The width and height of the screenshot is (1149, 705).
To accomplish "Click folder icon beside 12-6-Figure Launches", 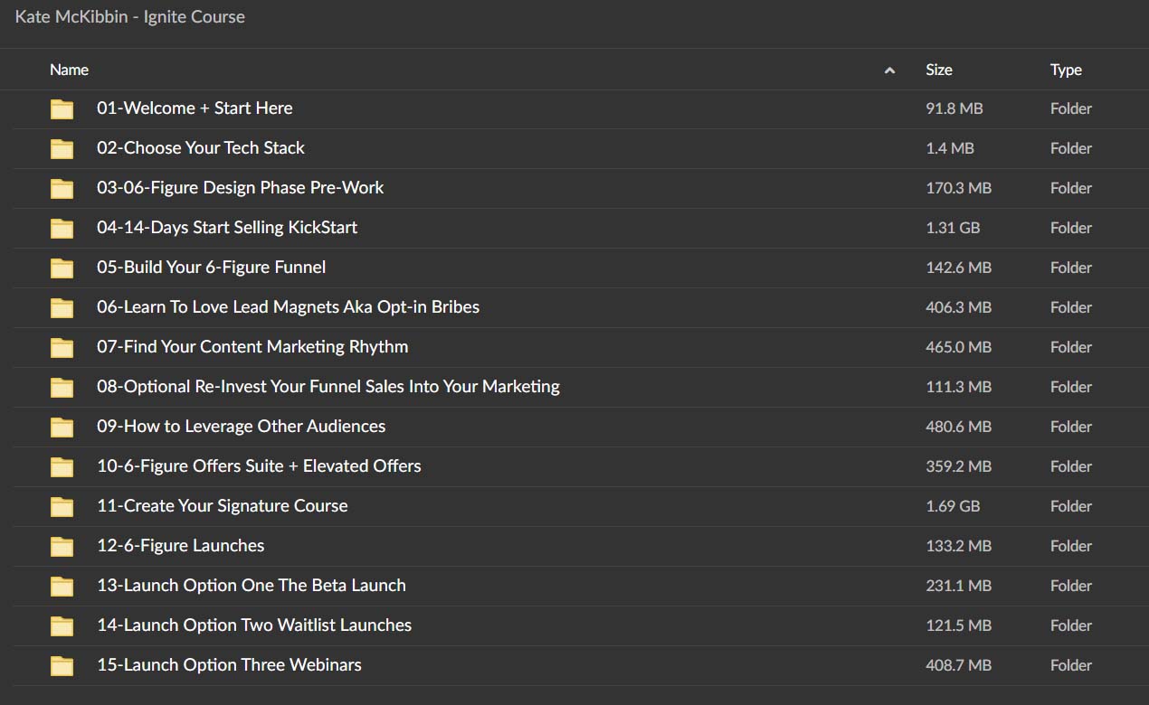I will click(62, 547).
